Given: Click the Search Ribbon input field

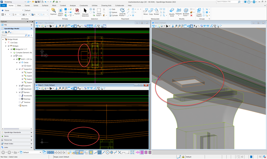Looking at the screenshot, I should (x=227, y=2).
